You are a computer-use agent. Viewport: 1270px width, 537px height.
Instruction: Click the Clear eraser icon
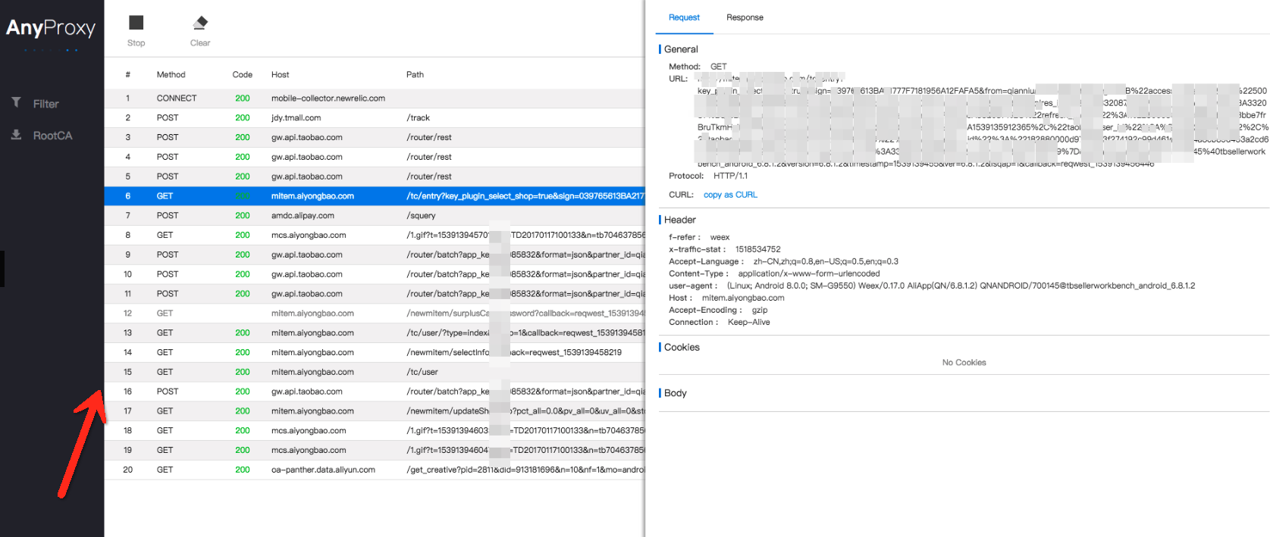coord(200,23)
